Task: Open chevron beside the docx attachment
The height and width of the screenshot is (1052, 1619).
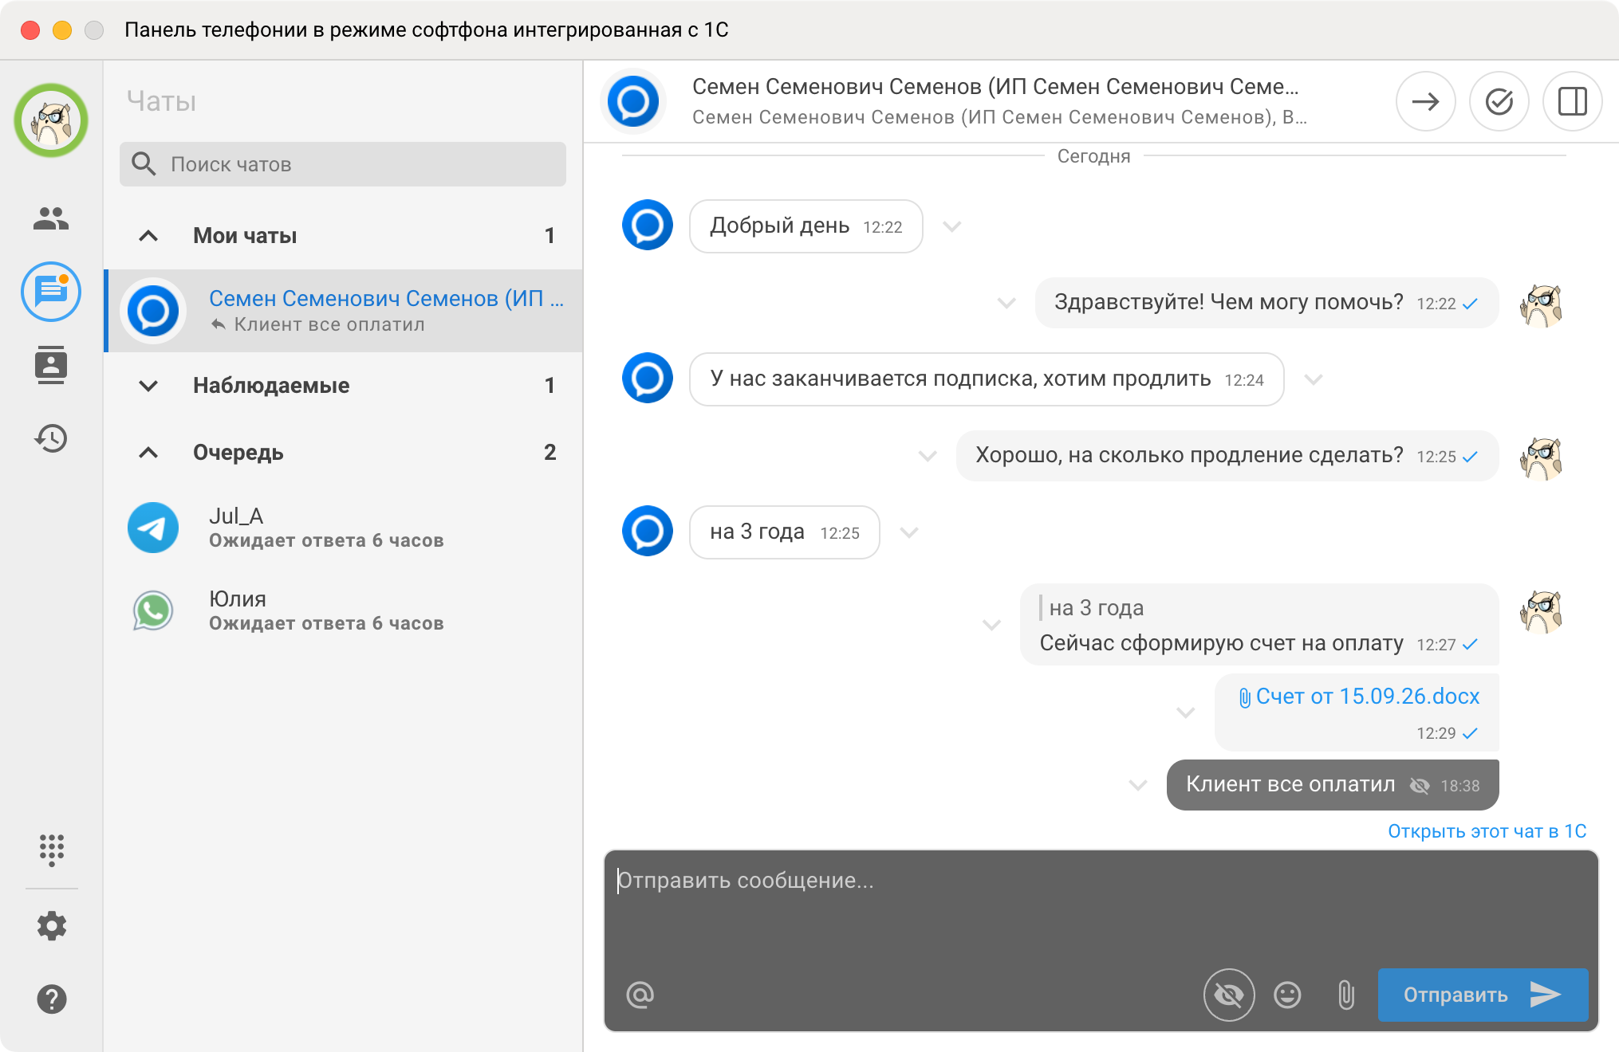Action: tap(1186, 712)
